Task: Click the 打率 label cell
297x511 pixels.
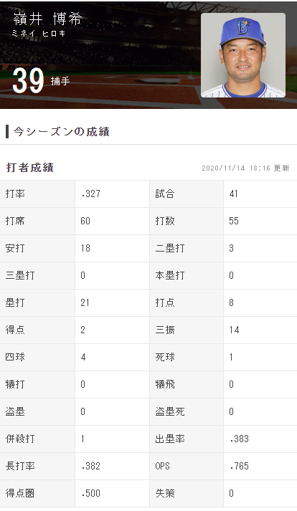Action: point(37,194)
